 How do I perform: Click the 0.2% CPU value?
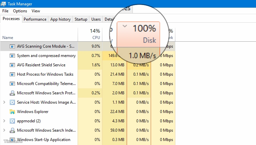(96, 93)
